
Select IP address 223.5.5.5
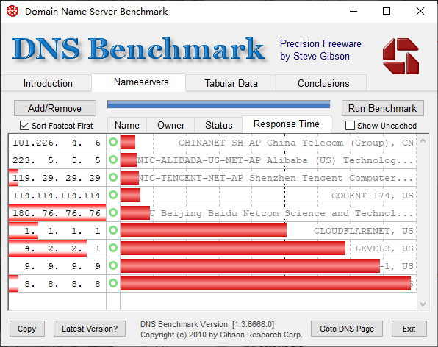57,160
